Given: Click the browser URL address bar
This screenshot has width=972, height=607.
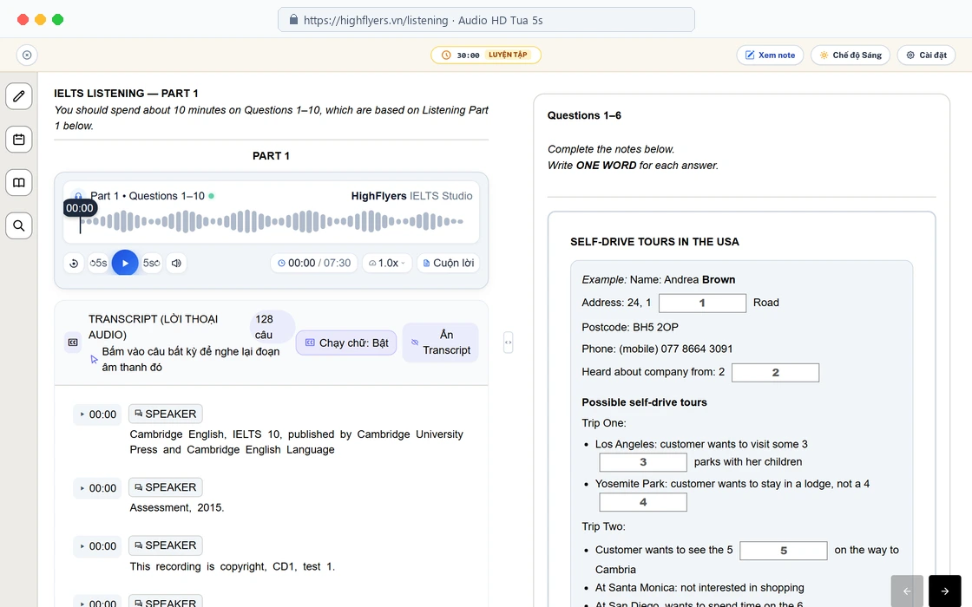Looking at the screenshot, I should click(486, 20).
